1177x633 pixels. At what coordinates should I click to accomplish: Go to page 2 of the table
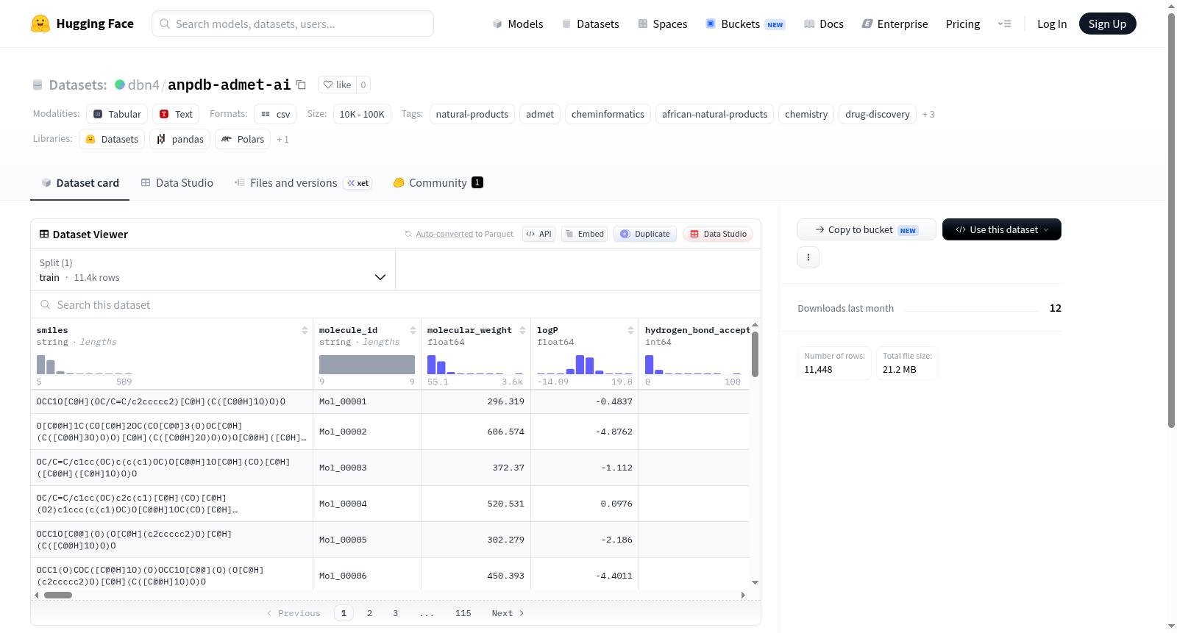369,613
